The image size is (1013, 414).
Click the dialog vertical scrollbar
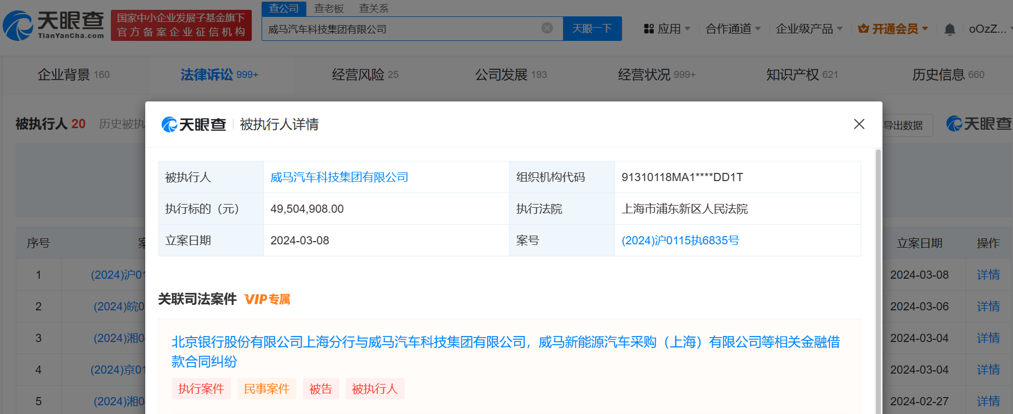click(878, 281)
